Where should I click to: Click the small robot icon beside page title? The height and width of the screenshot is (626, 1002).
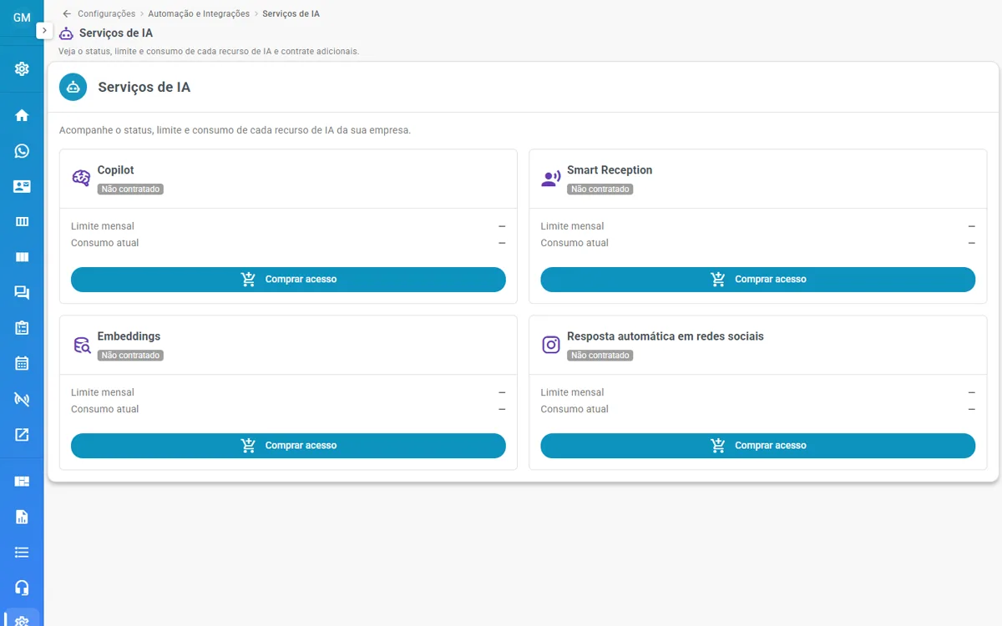click(x=66, y=33)
